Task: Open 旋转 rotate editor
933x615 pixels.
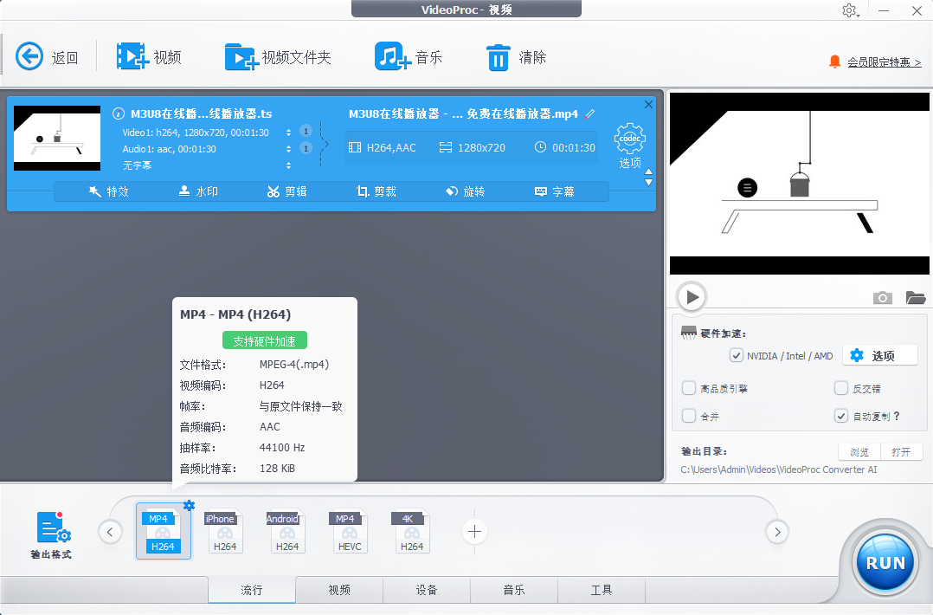Action: pyautogui.click(x=466, y=191)
